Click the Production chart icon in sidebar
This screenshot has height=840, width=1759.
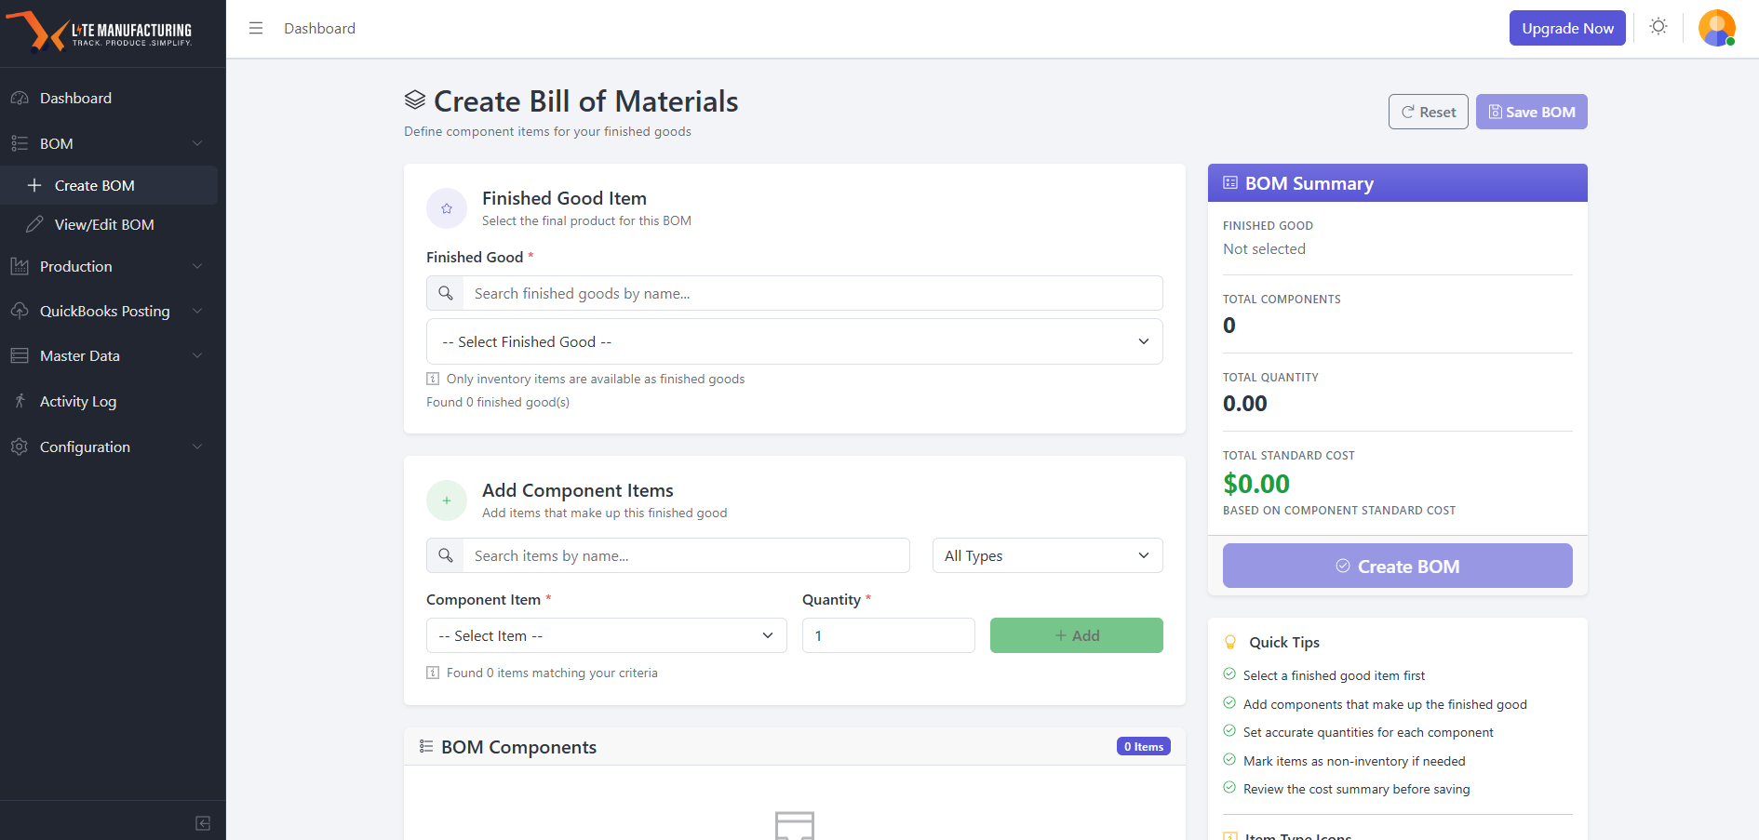[x=20, y=266]
